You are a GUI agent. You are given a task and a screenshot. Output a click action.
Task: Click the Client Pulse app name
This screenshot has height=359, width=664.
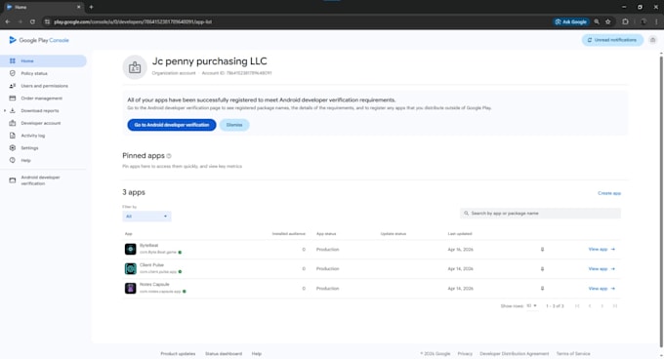(x=151, y=265)
